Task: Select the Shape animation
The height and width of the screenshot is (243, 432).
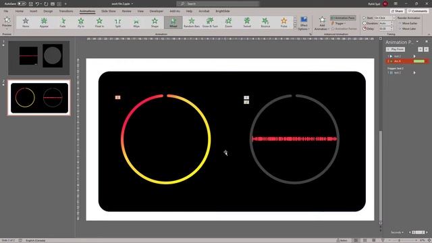Action: coord(155,22)
